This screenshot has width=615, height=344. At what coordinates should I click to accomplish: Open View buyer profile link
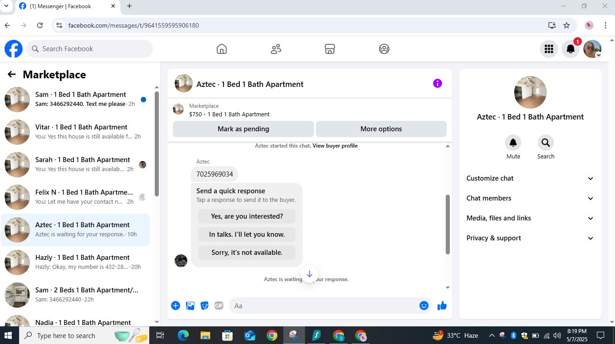(x=335, y=146)
